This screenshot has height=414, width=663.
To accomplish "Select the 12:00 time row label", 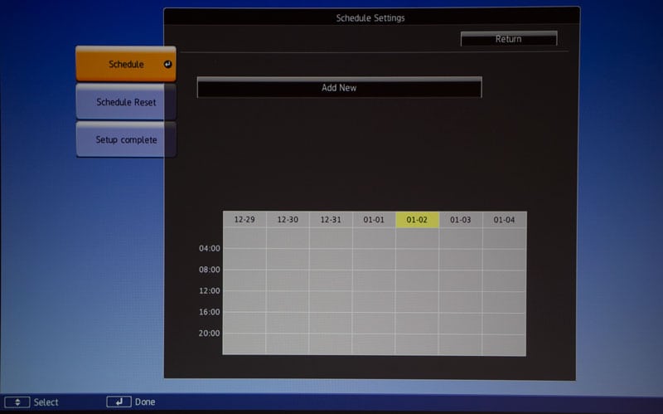I will (210, 291).
